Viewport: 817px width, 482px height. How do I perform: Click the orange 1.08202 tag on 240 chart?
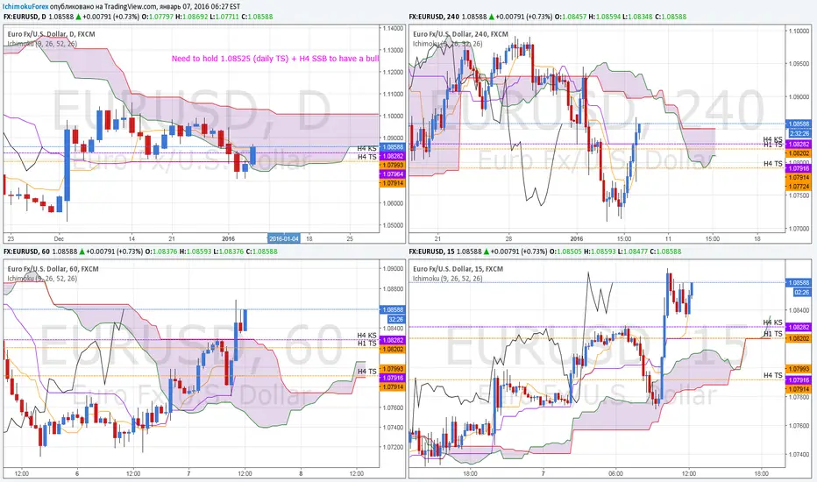tap(799, 153)
